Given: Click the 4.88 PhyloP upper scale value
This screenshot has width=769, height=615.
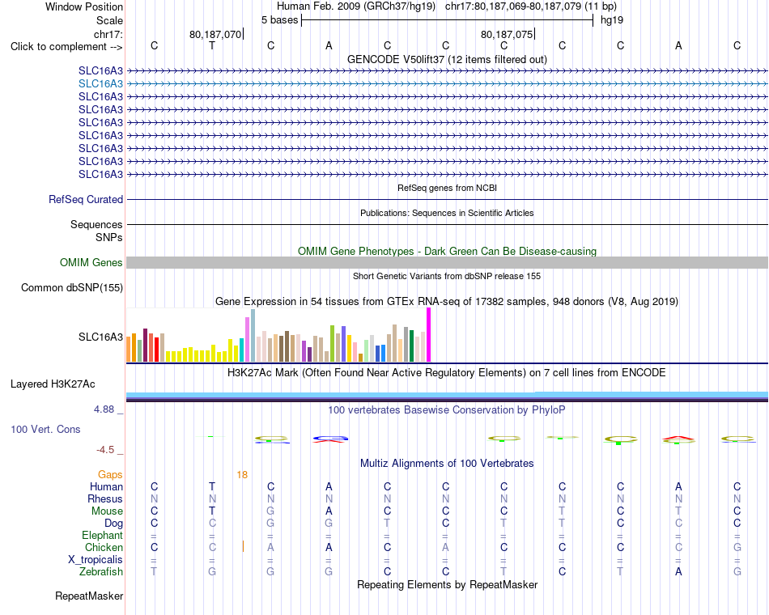Looking at the screenshot, I should pos(104,409).
